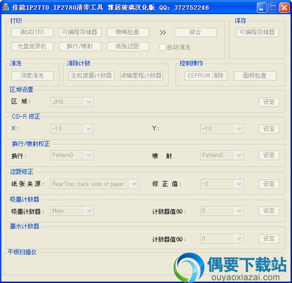
Task: Enable the 自动清洗 checkbox
Action: click(163, 47)
